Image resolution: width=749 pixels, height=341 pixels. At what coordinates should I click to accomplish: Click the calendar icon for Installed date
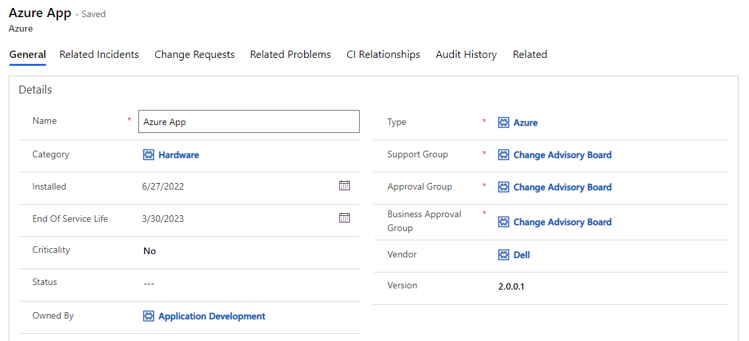click(x=344, y=186)
